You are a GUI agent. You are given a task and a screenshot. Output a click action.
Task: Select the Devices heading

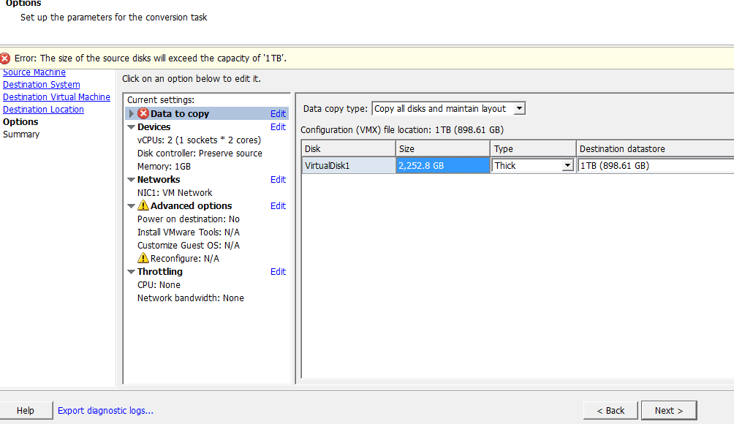[154, 126]
